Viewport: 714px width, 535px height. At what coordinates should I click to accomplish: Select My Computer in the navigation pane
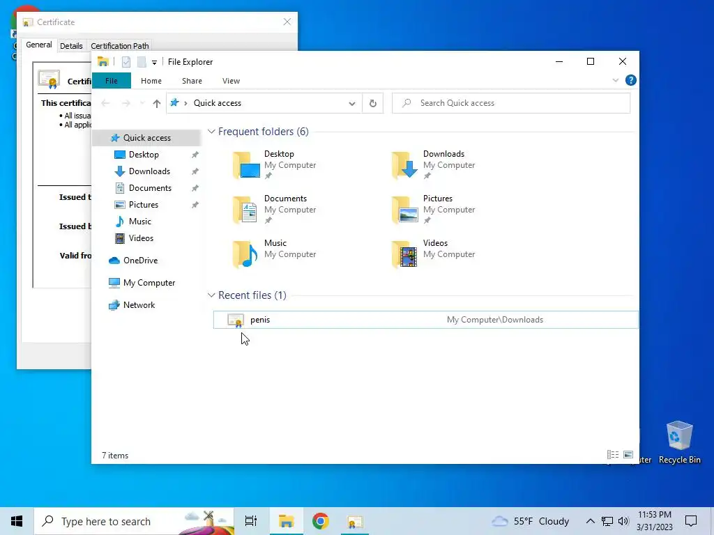tap(149, 283)
